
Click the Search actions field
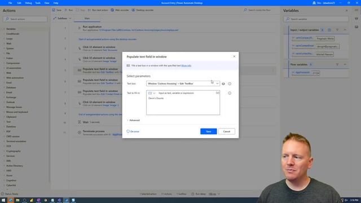tap(25, 19)
